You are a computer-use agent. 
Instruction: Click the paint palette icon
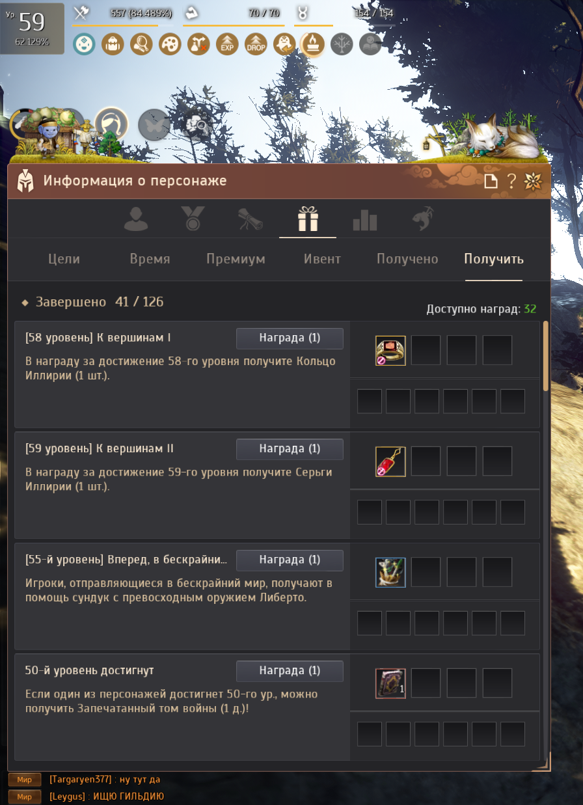click(x=170, y=44)
